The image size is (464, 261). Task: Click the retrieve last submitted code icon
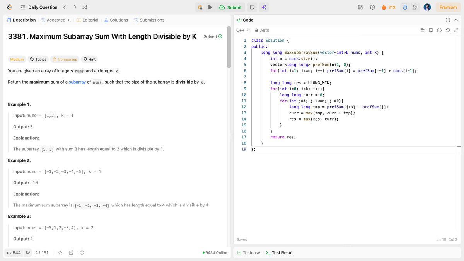[448, 30]
